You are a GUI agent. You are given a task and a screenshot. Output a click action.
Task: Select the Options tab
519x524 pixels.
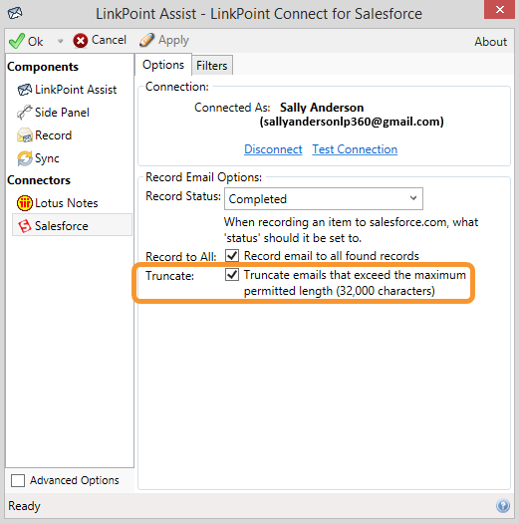point(163,65)
